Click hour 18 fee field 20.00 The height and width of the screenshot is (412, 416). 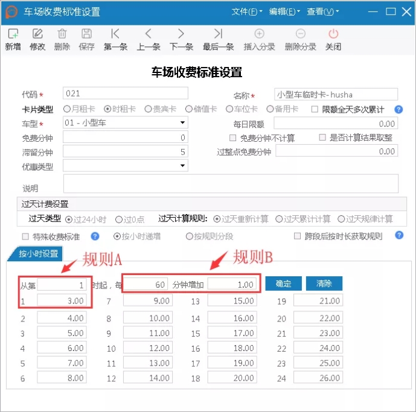point(232,378)
